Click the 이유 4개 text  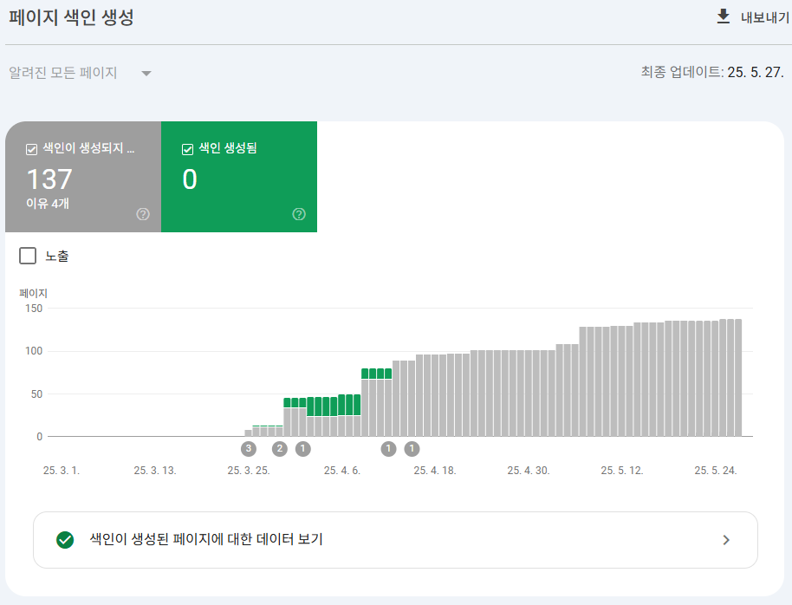tap(48, 204)
